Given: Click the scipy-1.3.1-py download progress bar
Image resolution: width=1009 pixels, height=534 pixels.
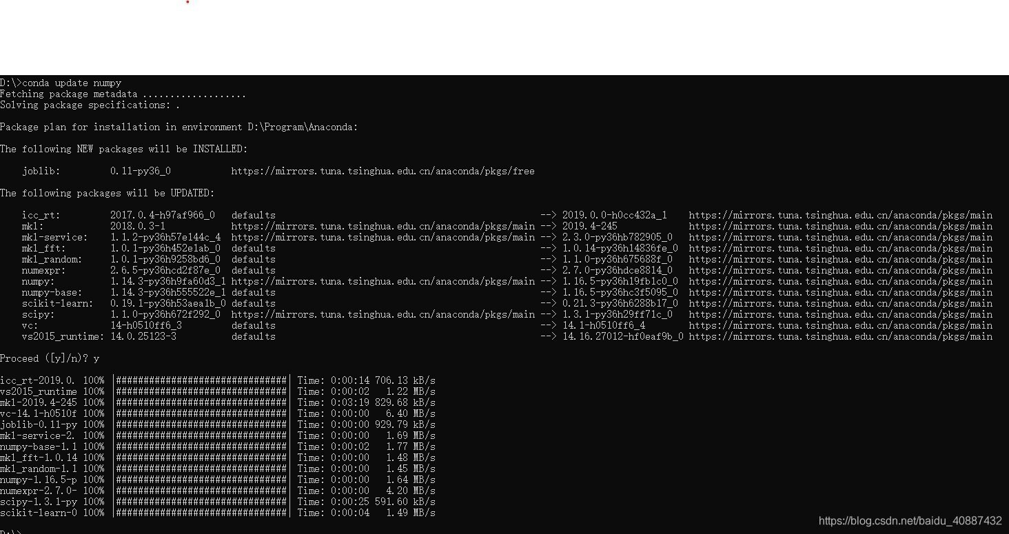Looking at the screenshot, I should click(201, 502).
